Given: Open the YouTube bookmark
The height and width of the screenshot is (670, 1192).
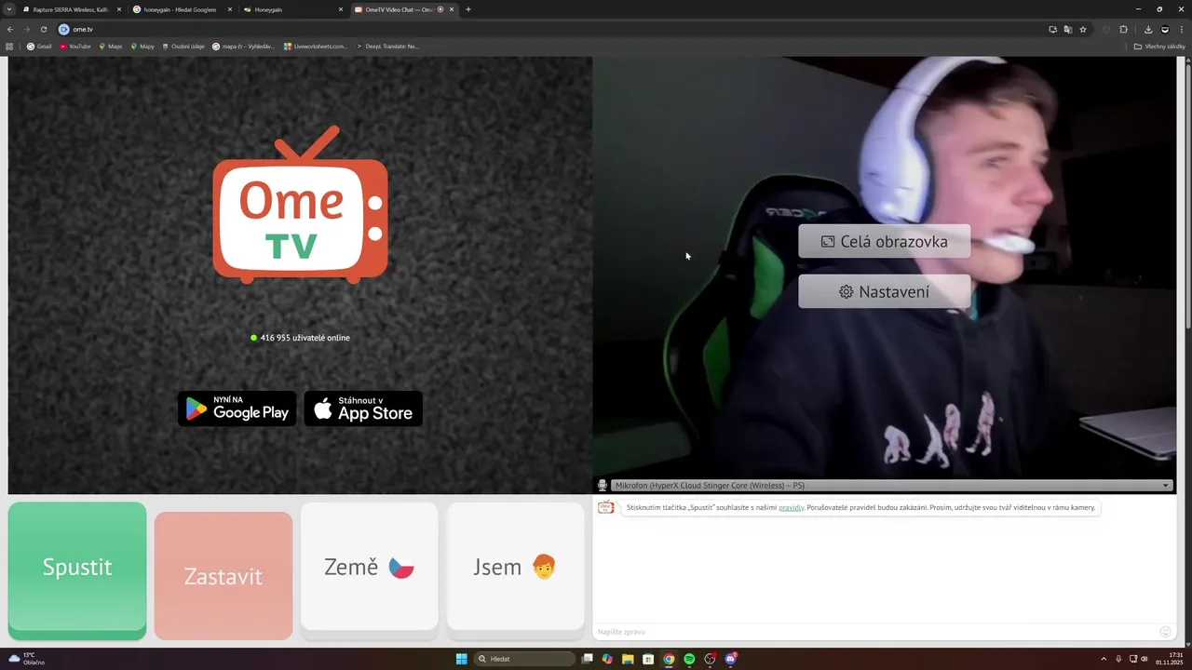Looking at the screenshot, I should [x=75, y=46].
